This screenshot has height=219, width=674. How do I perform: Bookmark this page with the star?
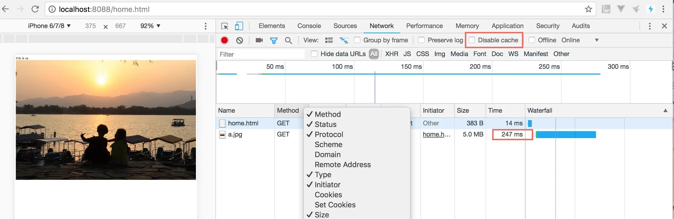pos(589,9)
